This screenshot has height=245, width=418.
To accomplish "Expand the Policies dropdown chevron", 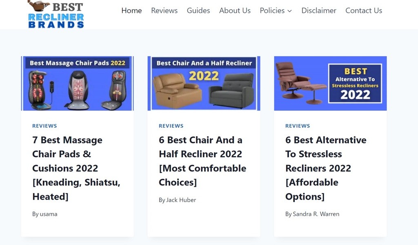I will click(x=290, y=11).
